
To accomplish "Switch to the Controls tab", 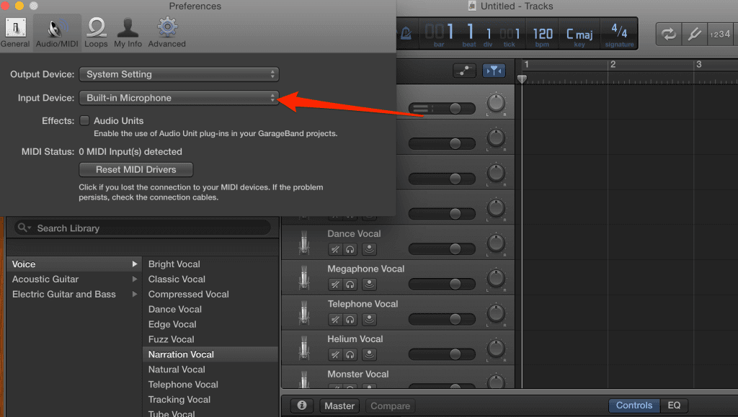I will point(634,405).
